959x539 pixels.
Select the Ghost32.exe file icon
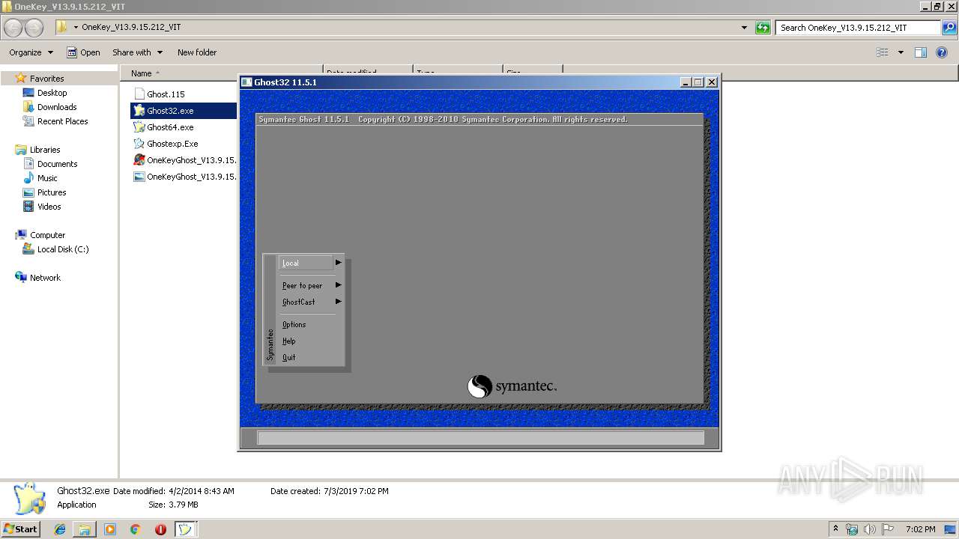(x=139, y=111)
